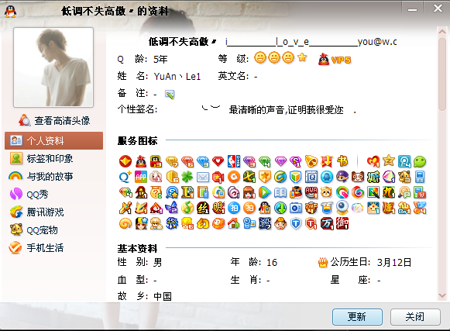Viewport: 450px width, 331px height.
Task: Click the 丝 game service icon
Action: pyautogui.click(x=203, y=208)
